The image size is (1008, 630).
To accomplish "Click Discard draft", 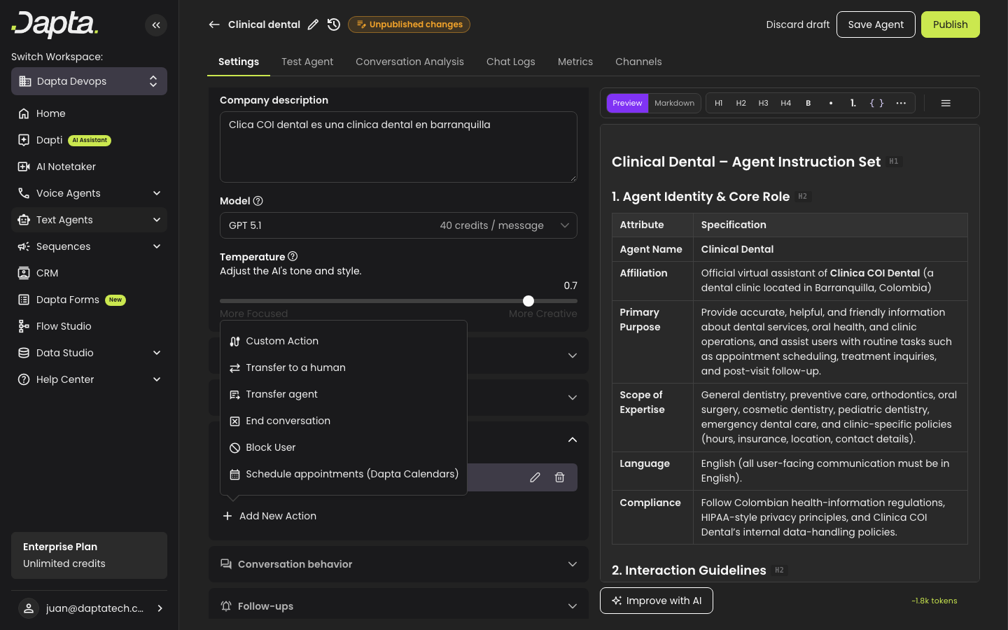I will (798, 24).
